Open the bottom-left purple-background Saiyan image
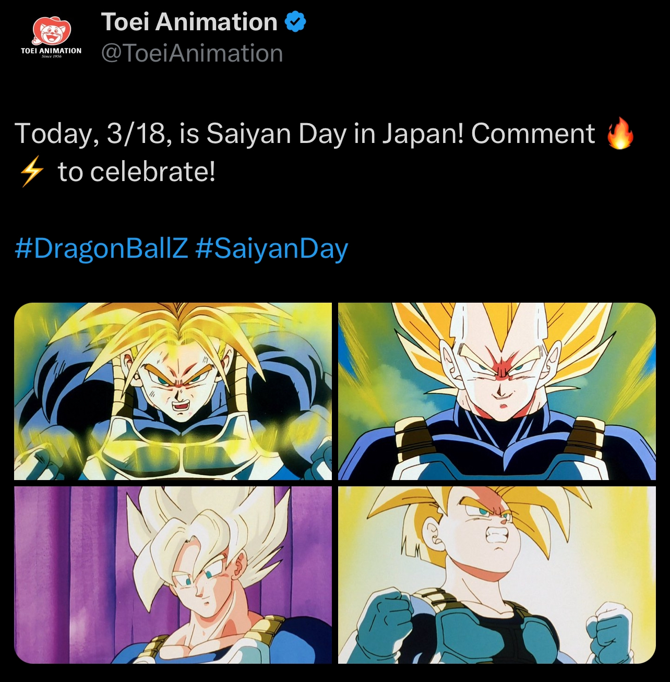Image resolution: width=670 pixels, height=682 pixels. [173, 575]
